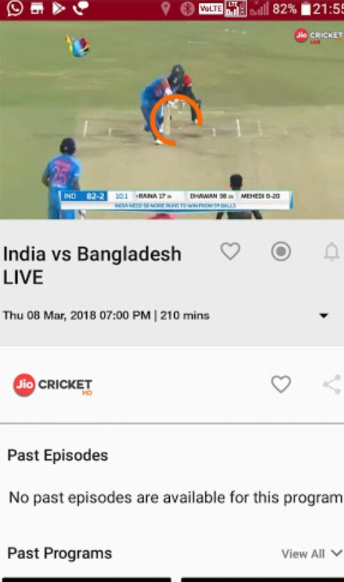Open the Jio Cricket HD channel logo
The image size is (344, 582).
(x=53, y=385)
